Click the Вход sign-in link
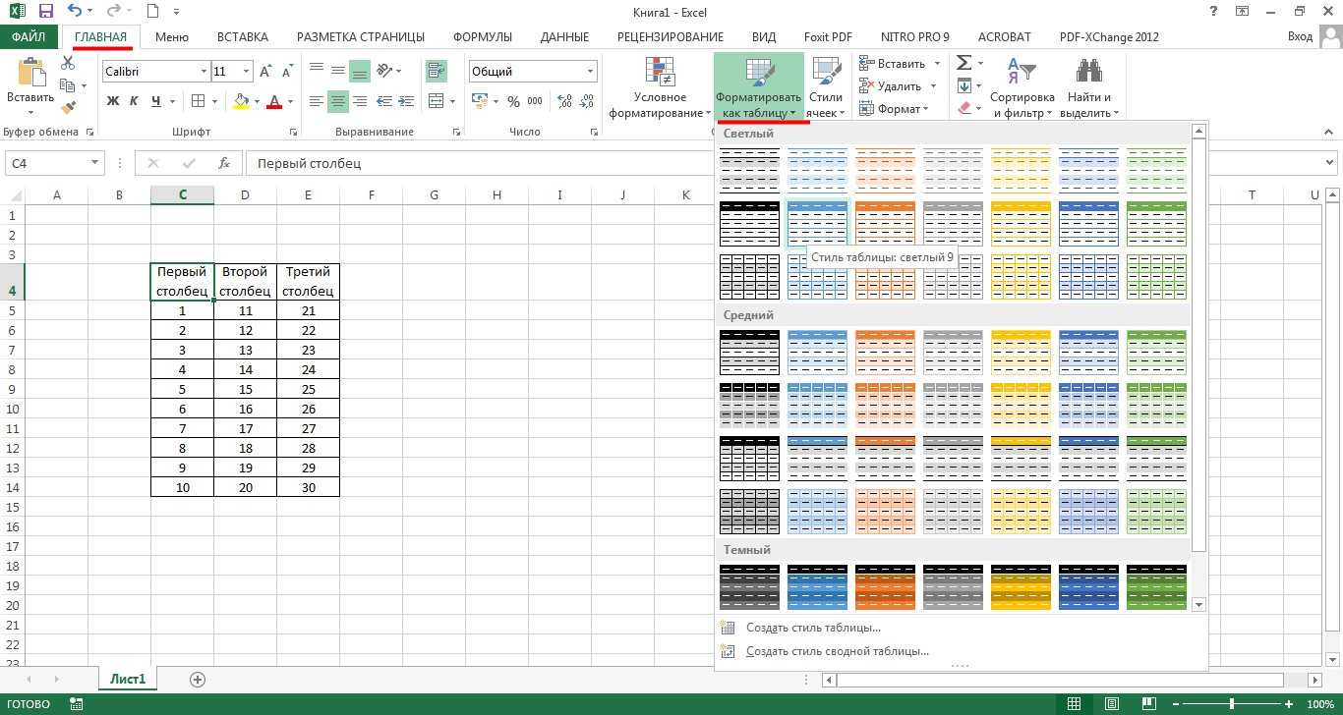This screenshot has height=715, width=1343. pyautogui.click(x=1300, y=37)
